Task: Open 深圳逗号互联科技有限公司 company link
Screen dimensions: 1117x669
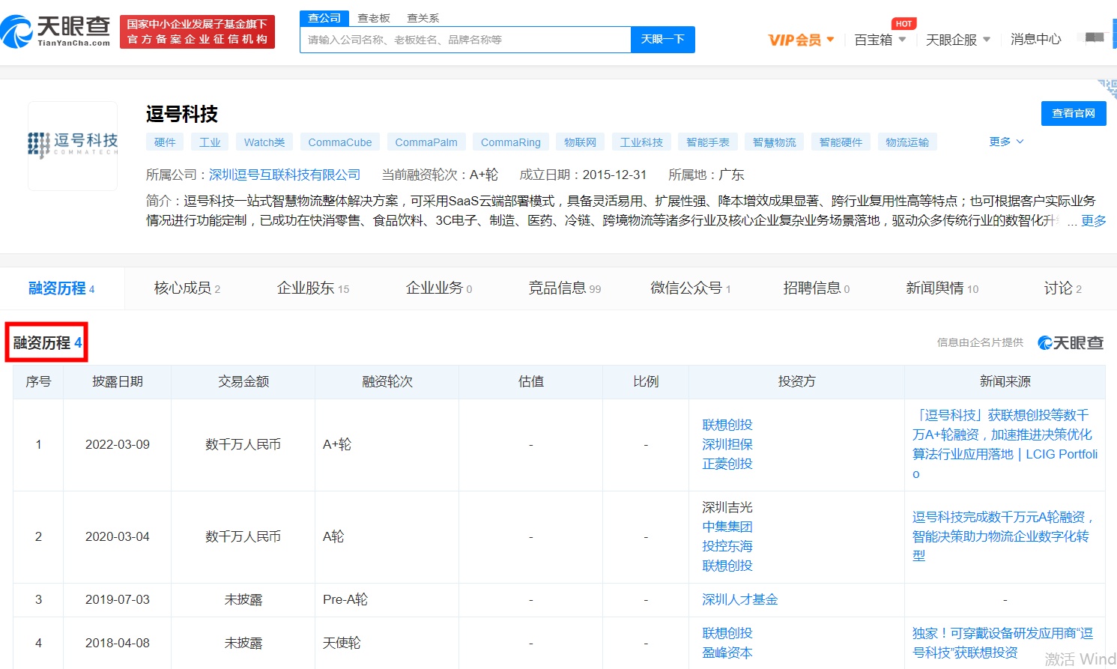Action: coord(285,175)
